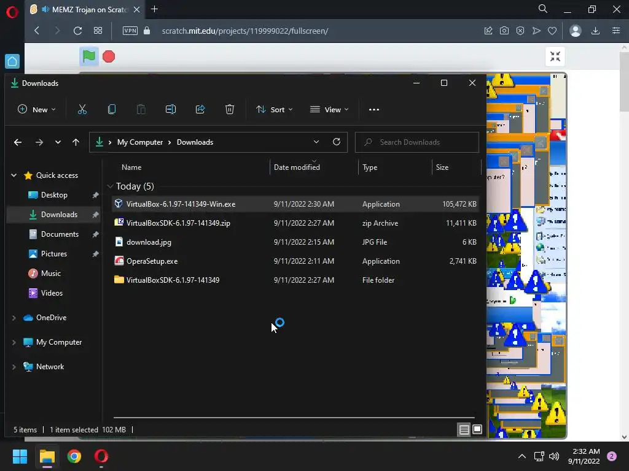Collapse the Quick access tree
The image size is (629, 471).
[14, 175]
